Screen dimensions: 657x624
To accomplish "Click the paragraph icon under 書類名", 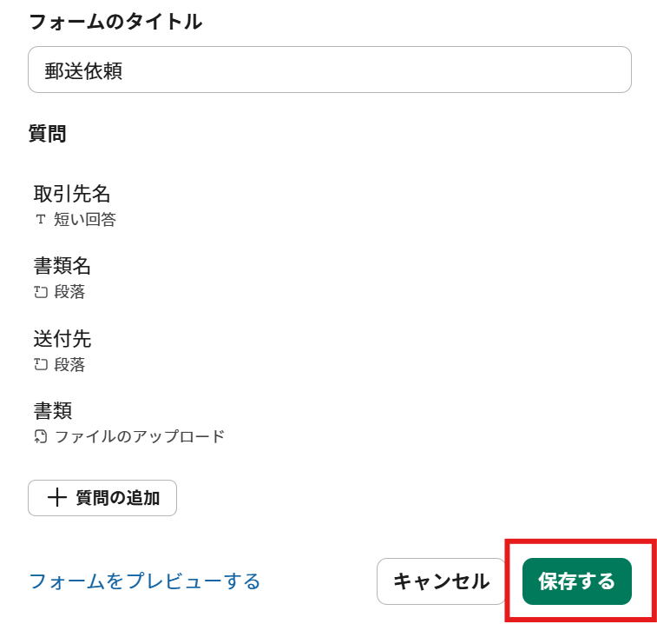I will 40,293.
